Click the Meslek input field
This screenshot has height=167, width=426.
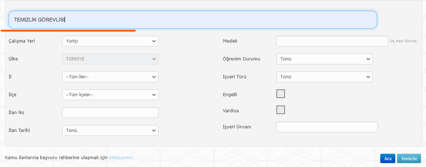pos(332,41)
